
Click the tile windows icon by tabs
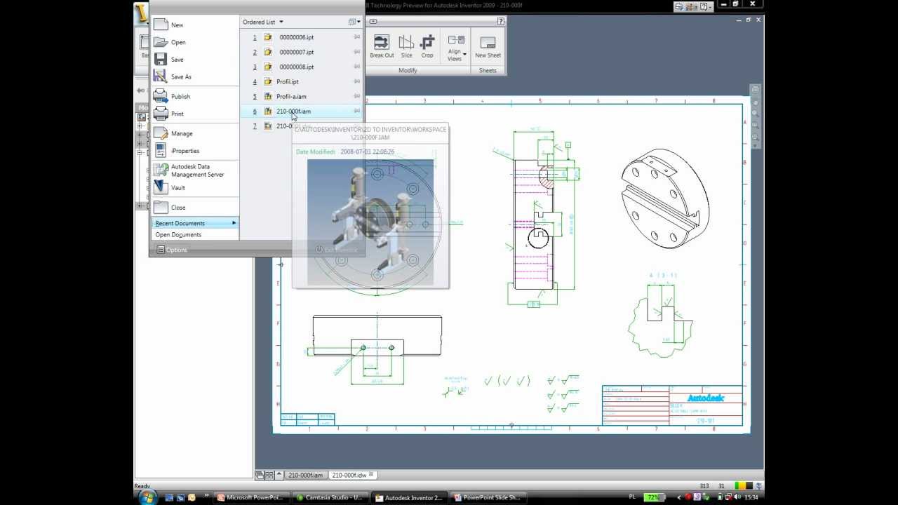(269, 475)
